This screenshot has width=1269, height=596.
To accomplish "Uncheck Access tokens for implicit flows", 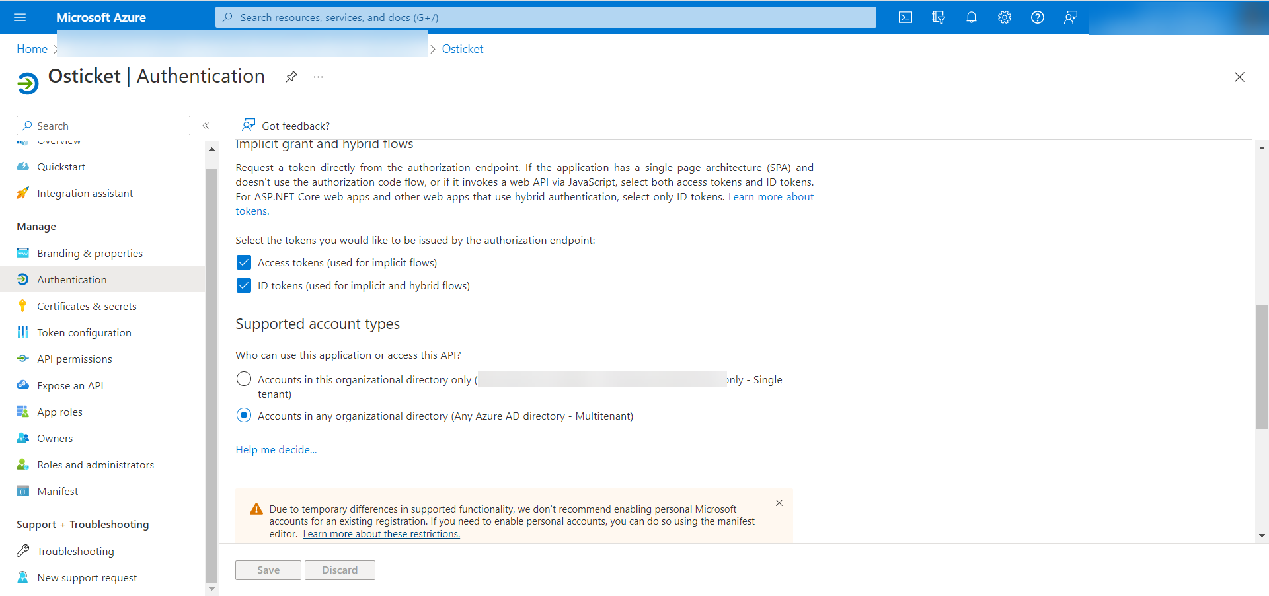I will pos(244,262).
